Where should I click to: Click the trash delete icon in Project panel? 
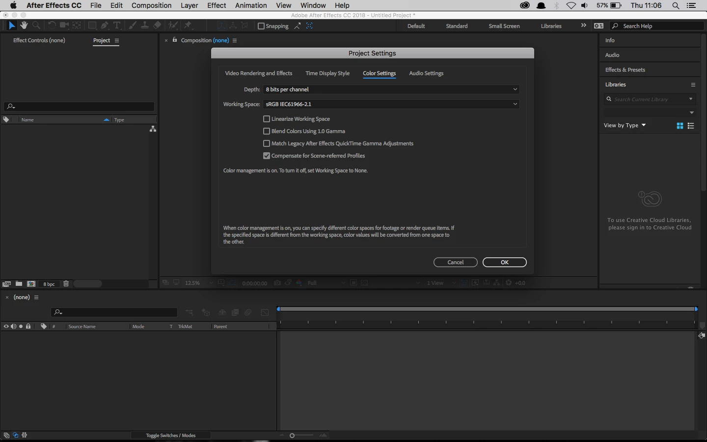[66, 284]
